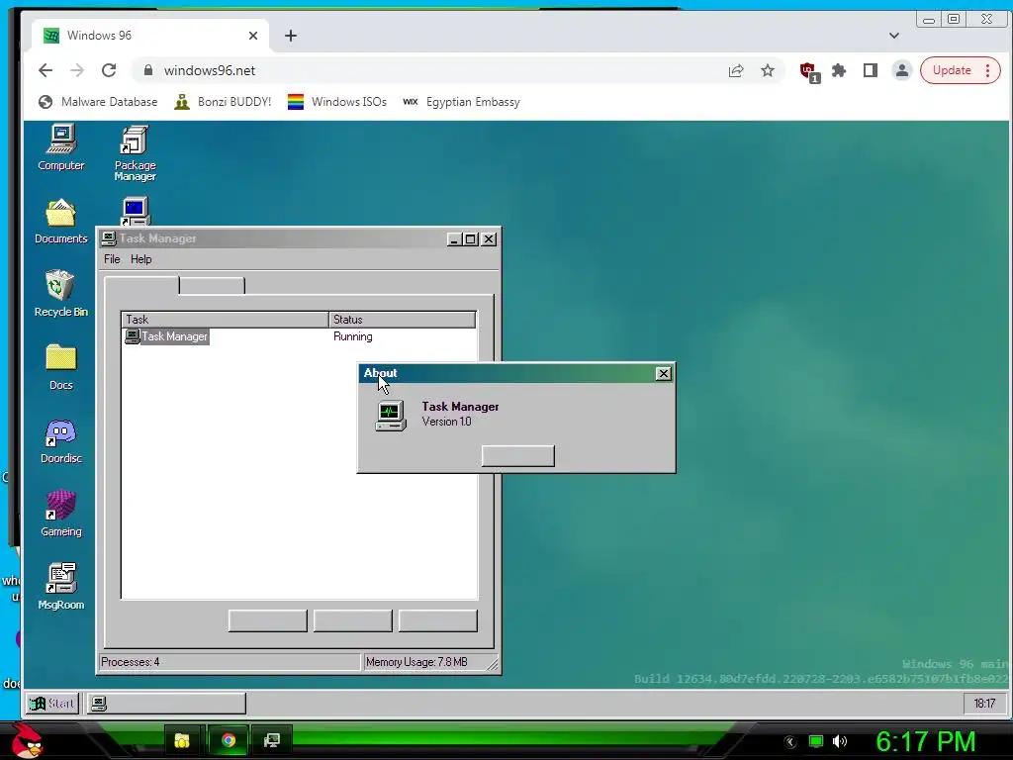Open the Windows ISOs bookmark
The height and width of the screenshot is (760, 1013).
click(x=337, y=102)
